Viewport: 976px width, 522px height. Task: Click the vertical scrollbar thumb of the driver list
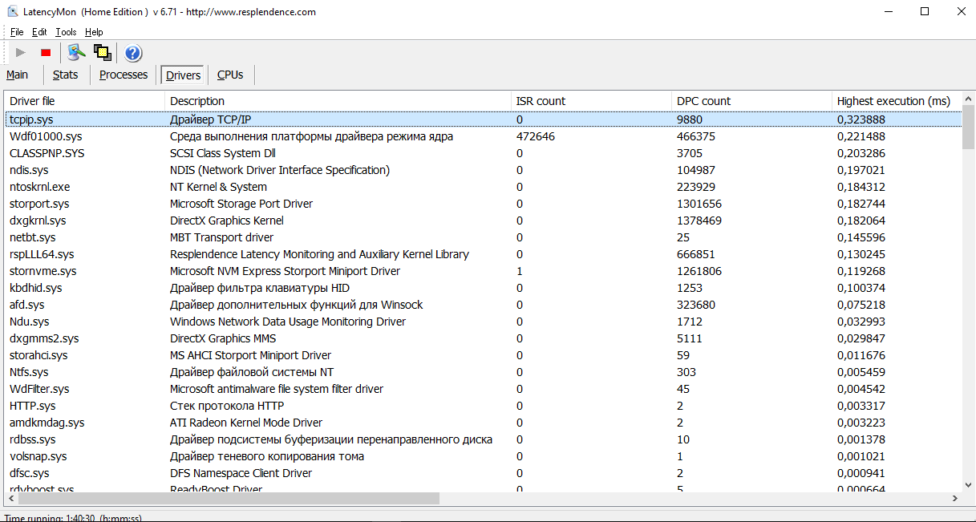pyautogui.click(x=968, y=127)
